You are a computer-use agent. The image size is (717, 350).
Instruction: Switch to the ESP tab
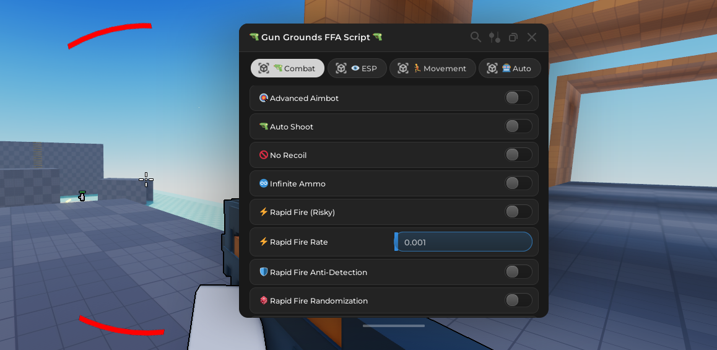[x=357, y=68]
